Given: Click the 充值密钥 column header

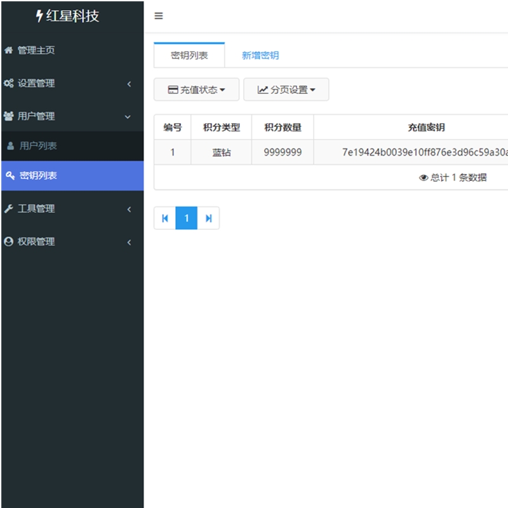Looking at the screenshot, I should point(425,128).
